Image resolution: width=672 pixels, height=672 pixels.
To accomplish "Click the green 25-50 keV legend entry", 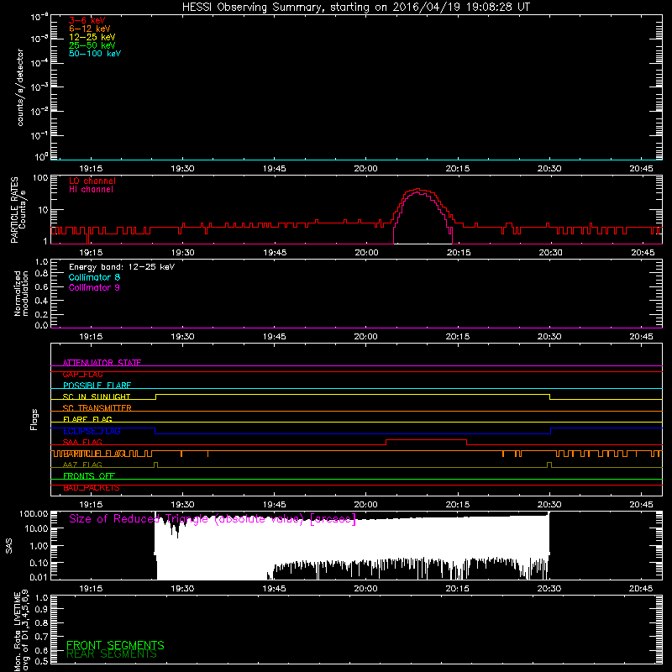I will click(92, 45).
